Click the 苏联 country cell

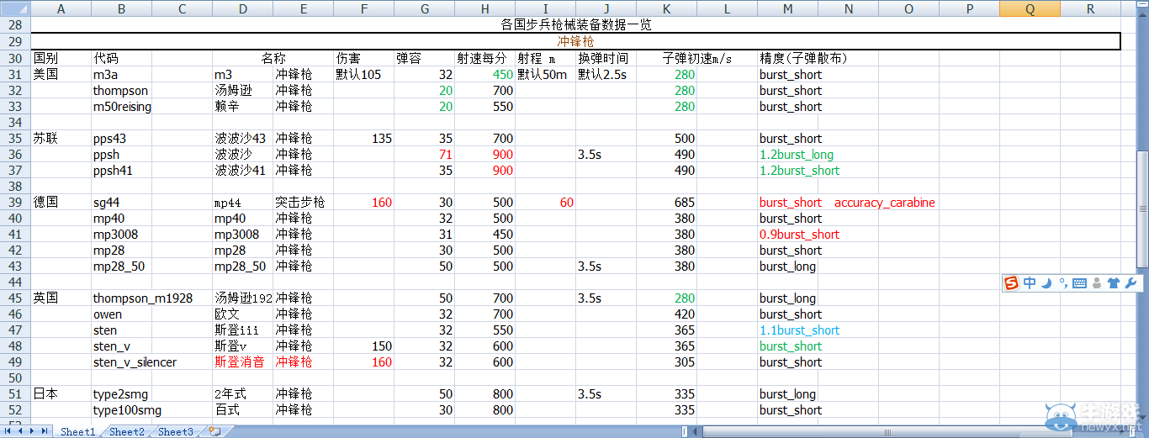(61, 139)
